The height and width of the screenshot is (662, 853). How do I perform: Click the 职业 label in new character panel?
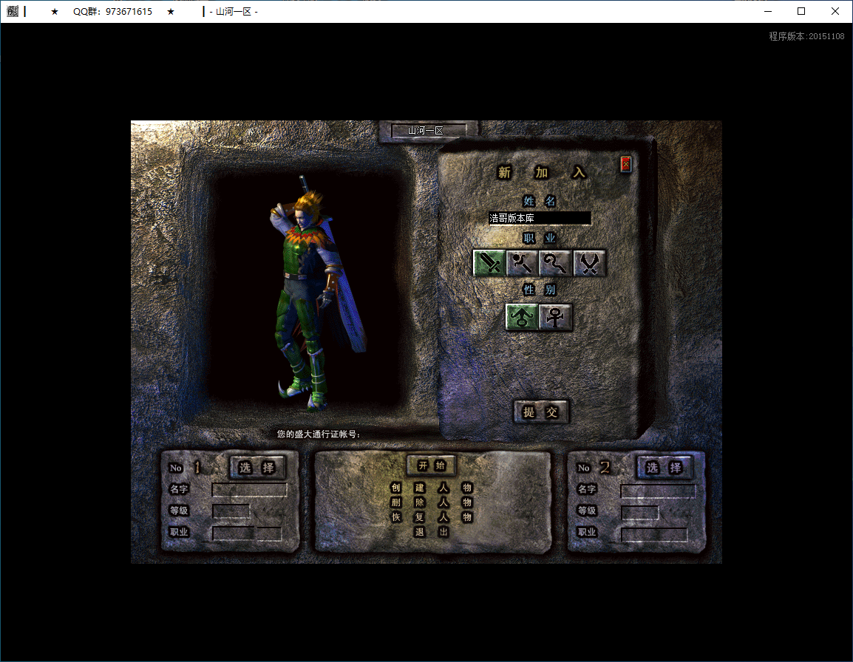[539, 238]
